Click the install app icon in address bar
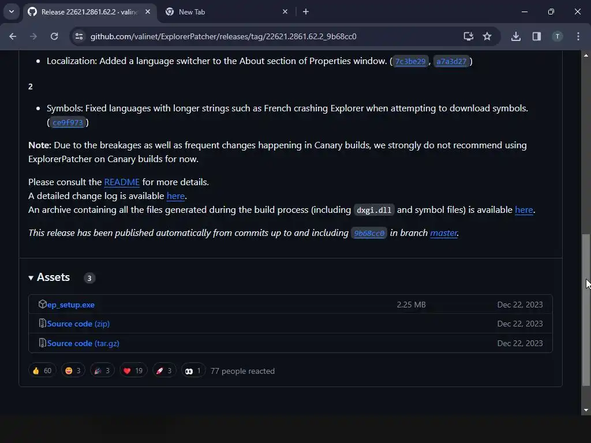 pos(469,36)
